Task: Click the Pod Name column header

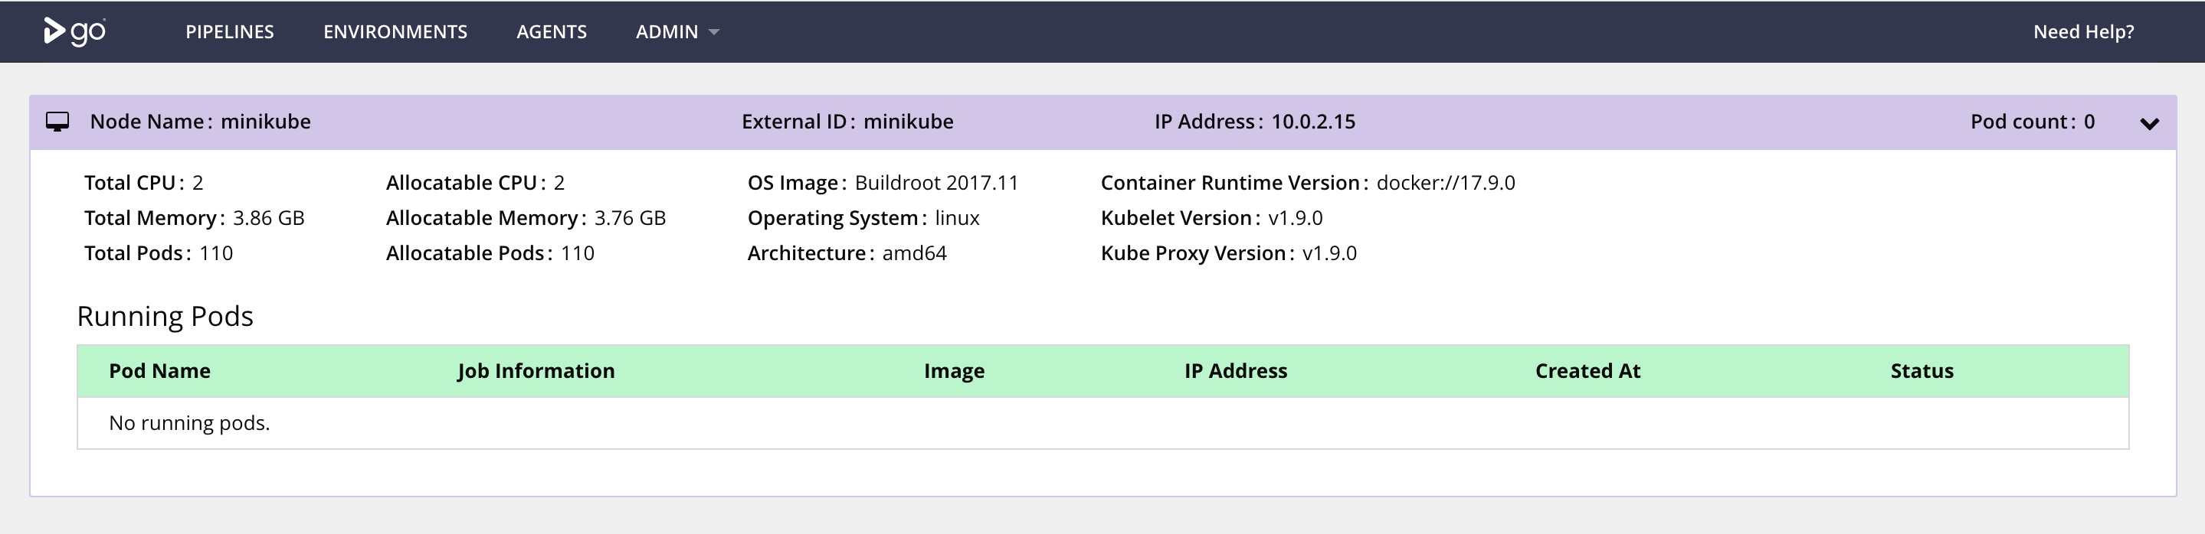Action: coord(159,371)
